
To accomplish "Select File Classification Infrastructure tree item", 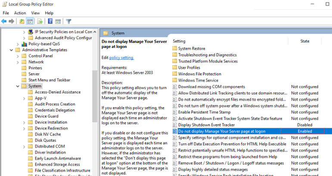I will coord(62,170).
